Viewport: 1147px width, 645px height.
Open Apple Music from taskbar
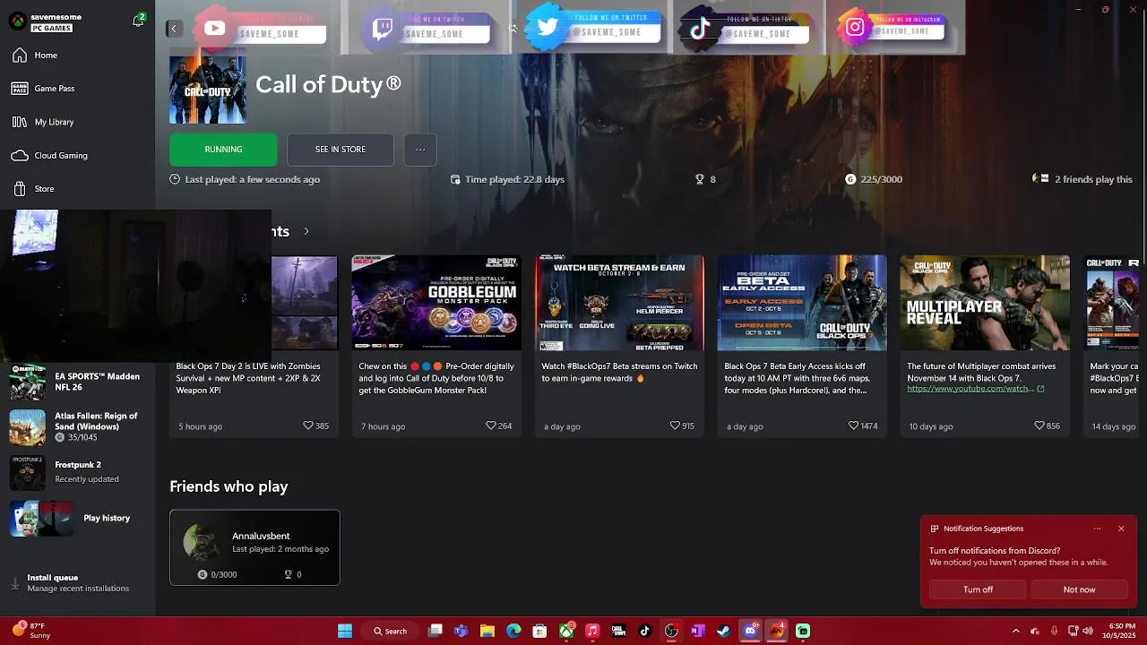click(x=592, y=631)
